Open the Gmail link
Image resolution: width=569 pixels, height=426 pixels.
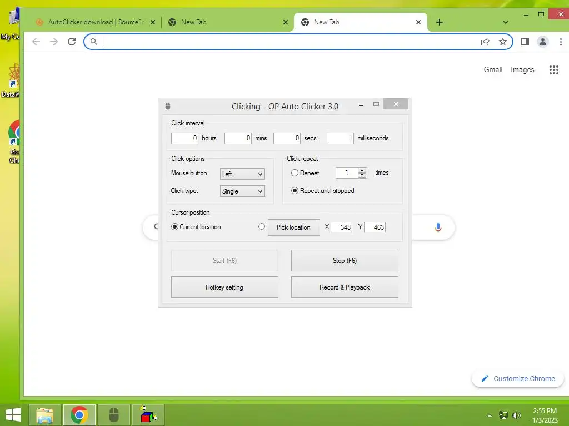493,69
